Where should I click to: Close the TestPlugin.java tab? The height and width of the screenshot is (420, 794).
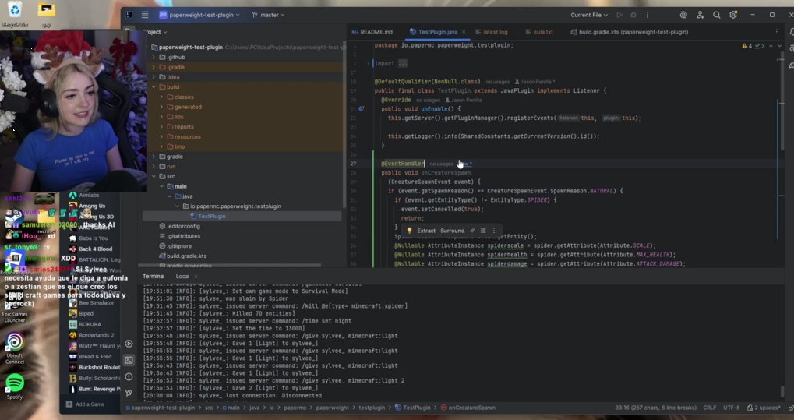tap(464, 32)
